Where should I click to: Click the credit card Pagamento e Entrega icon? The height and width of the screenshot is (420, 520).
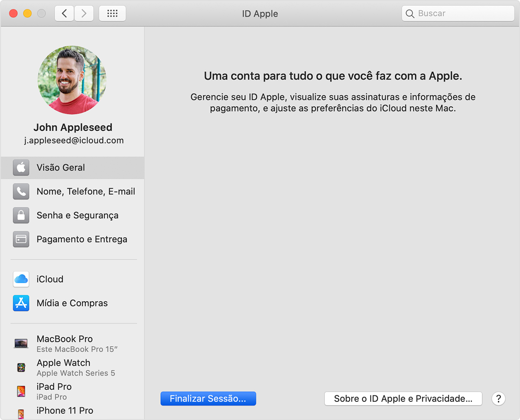(21, 239)
